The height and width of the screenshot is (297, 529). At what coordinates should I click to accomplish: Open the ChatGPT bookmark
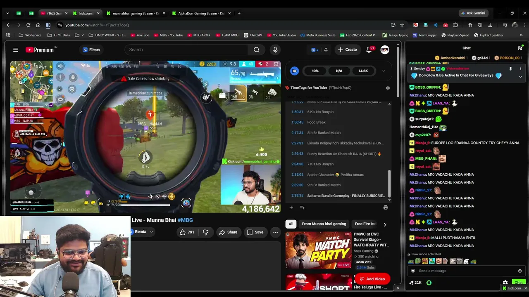[x=253, y=35]
